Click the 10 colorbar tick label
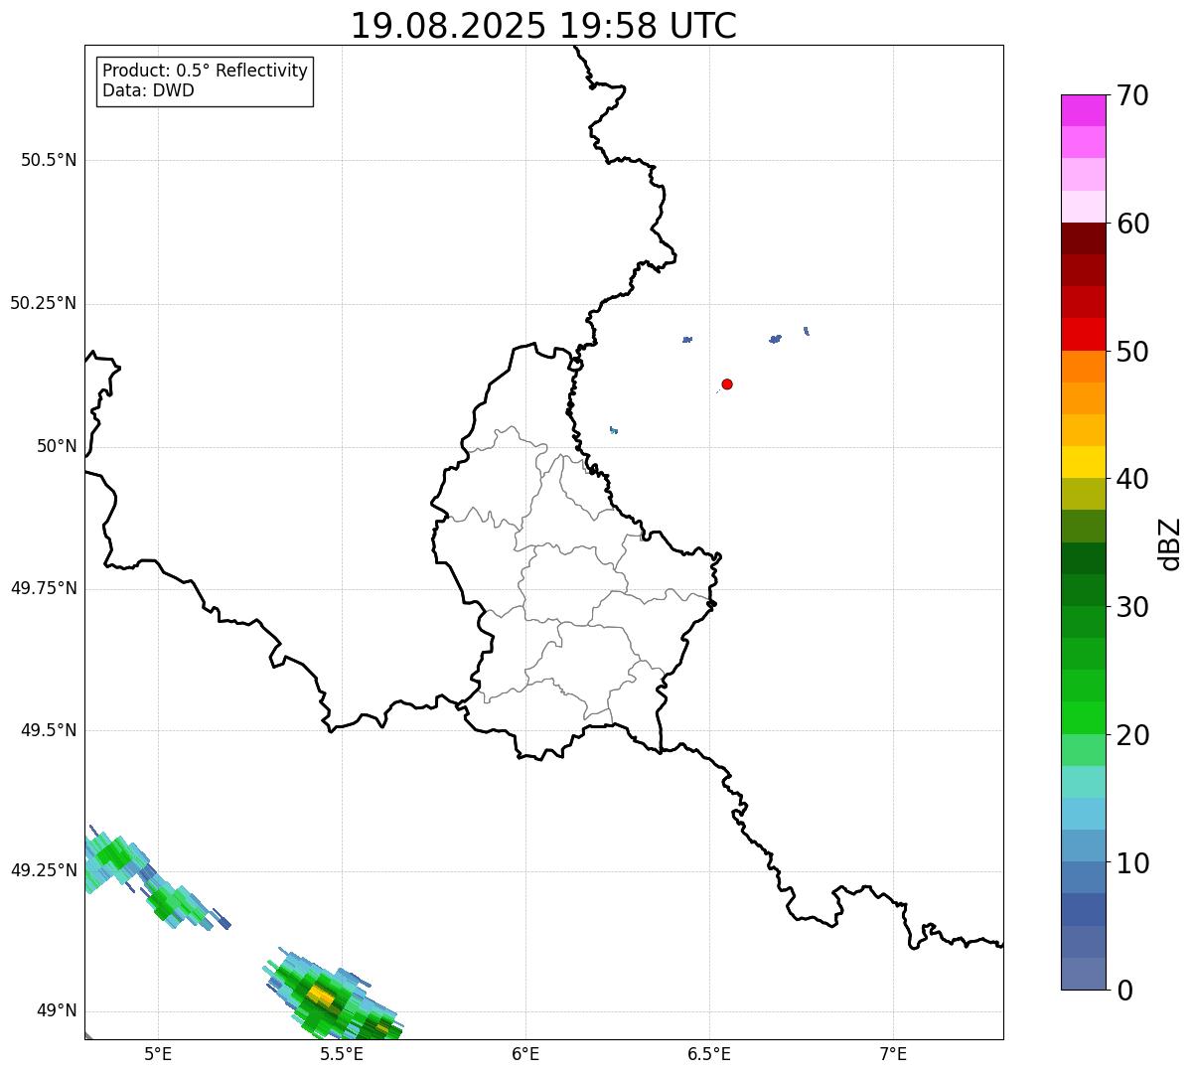Screen dimensions: 1194x1074 pos(1132,863)
